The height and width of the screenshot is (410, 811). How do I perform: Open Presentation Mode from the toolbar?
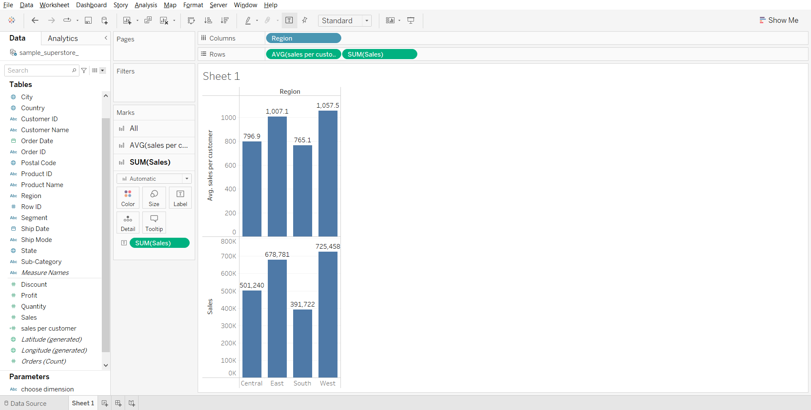coord(411,20)
